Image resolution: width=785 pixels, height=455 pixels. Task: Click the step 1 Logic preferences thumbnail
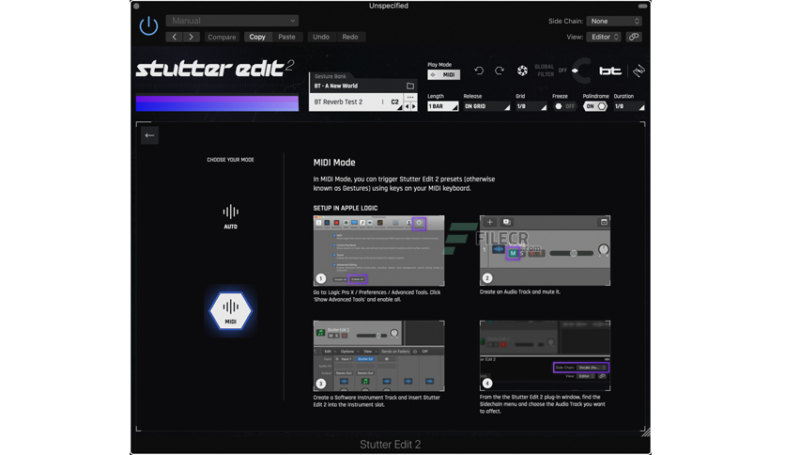tap(378, 251)
